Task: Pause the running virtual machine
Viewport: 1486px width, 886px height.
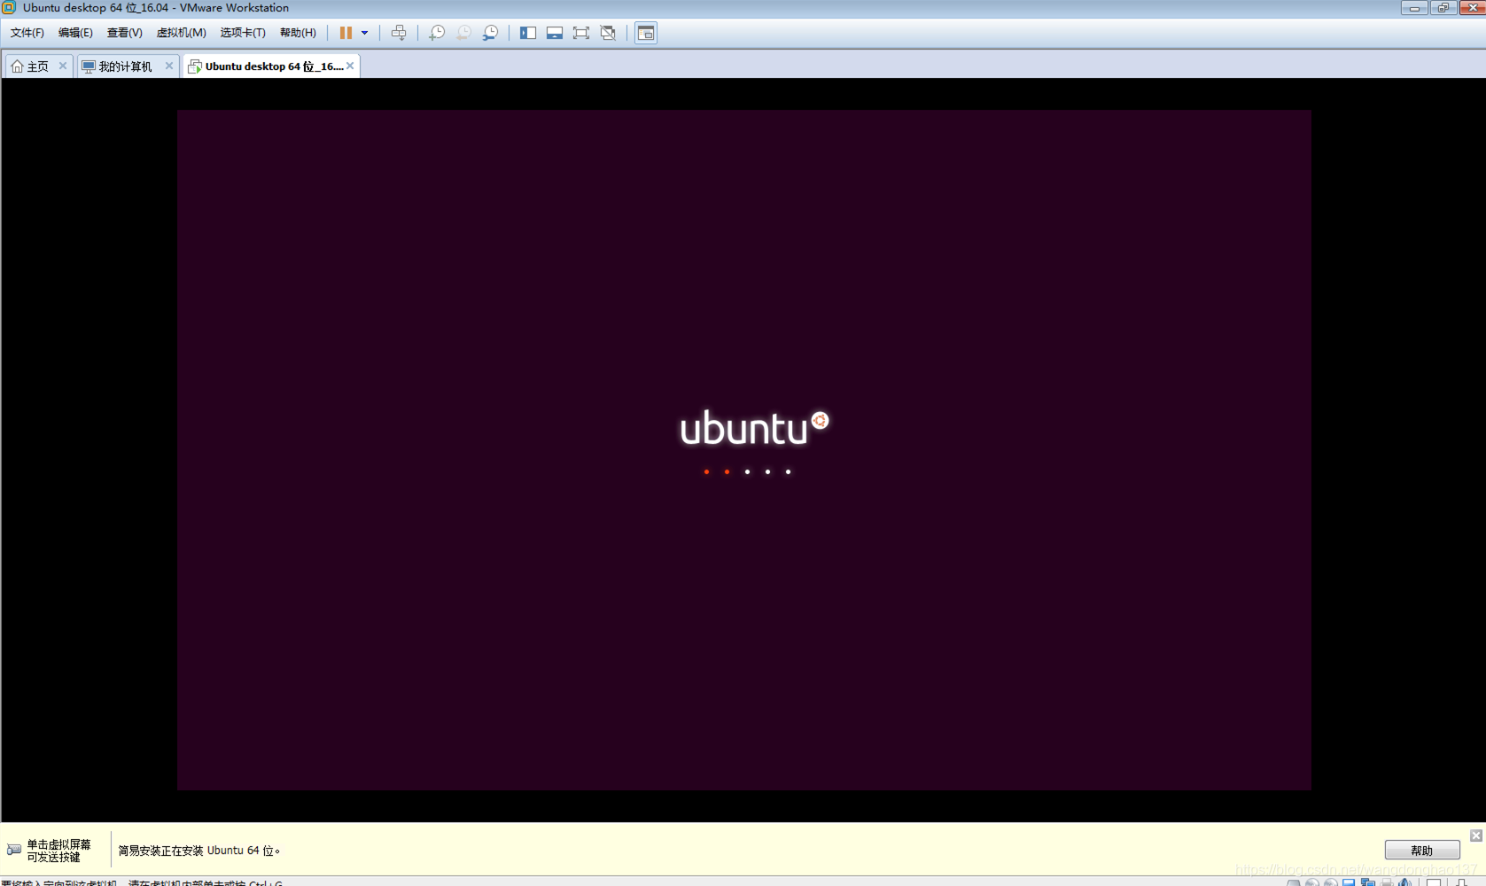Action: tap(346, 33)
